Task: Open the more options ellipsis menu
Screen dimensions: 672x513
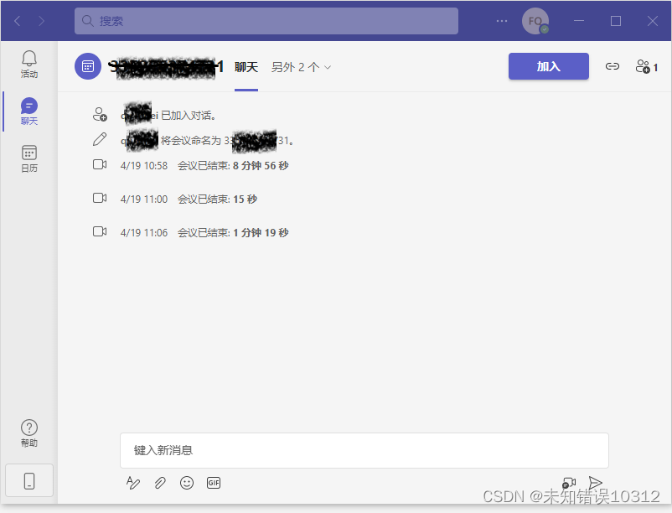Action: (x=501, y=20)
